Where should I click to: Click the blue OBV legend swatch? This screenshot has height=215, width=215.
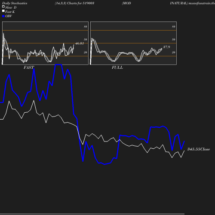[x=3, y=16]
